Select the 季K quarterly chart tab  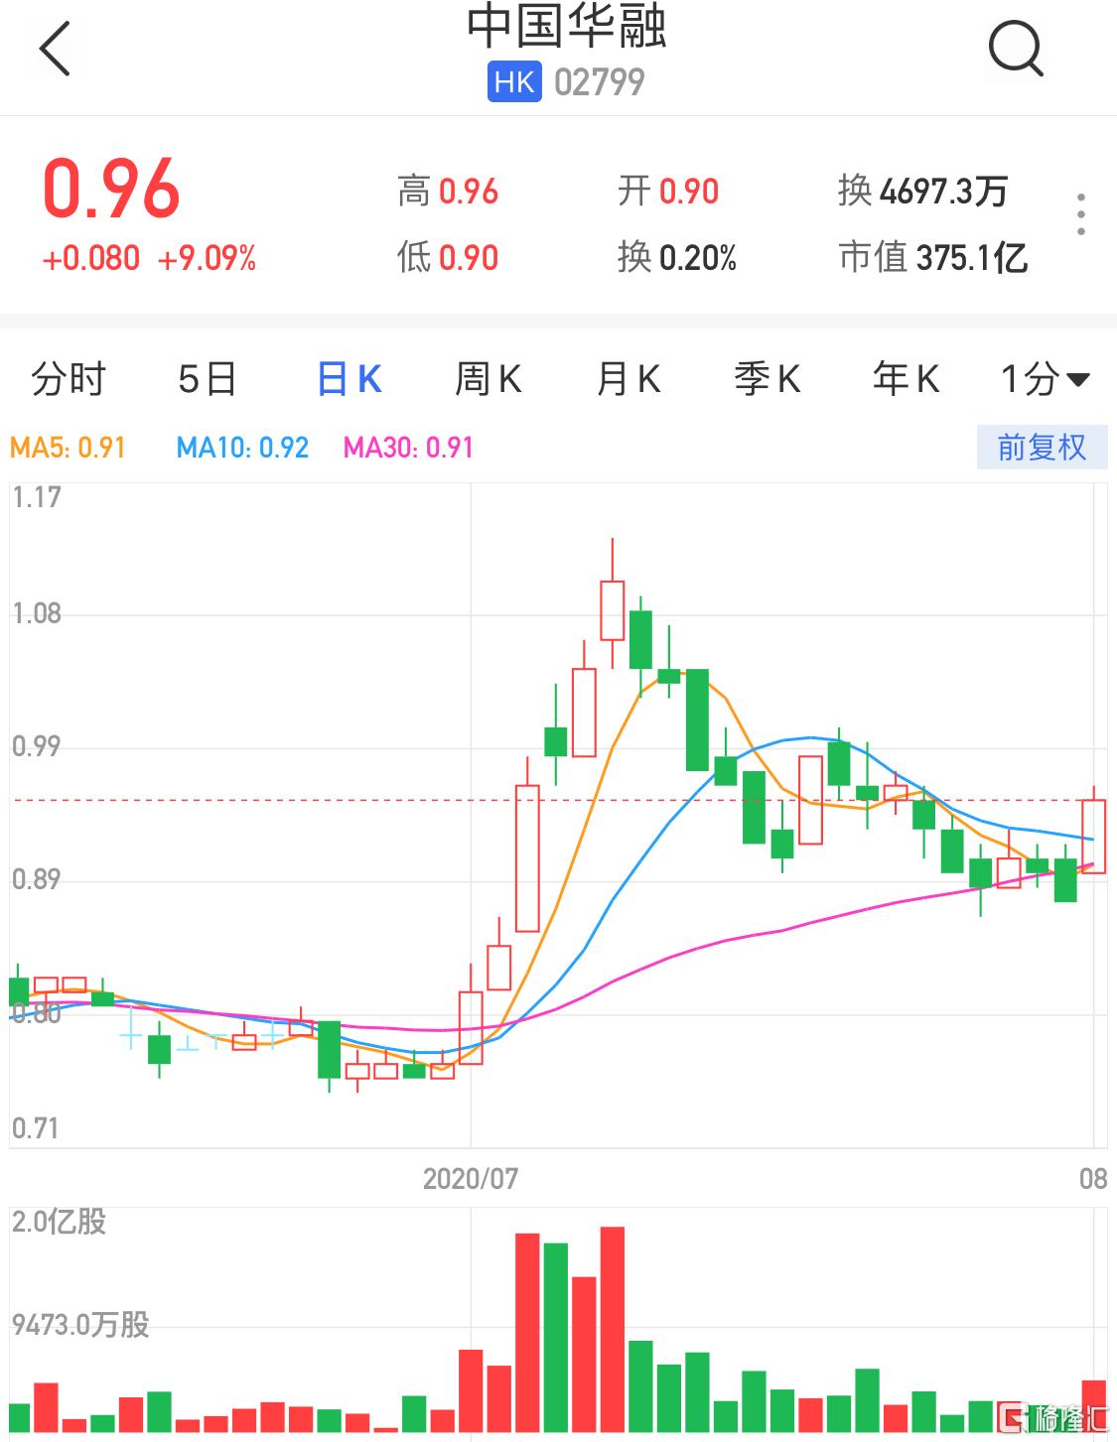(767, 379)
